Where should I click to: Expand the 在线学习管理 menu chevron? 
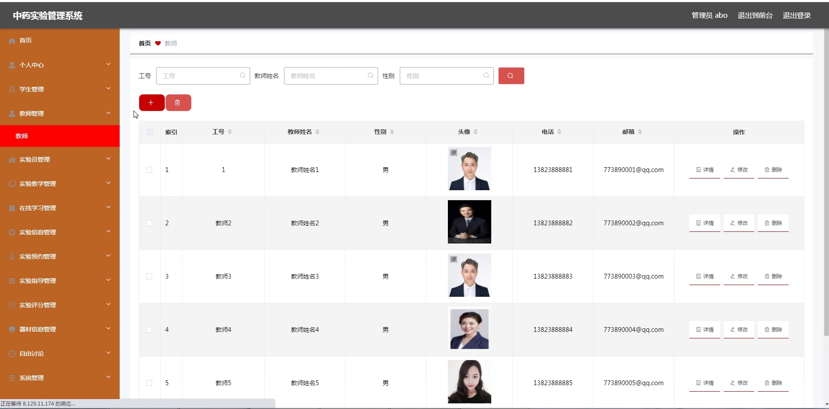tap(108, 208)
